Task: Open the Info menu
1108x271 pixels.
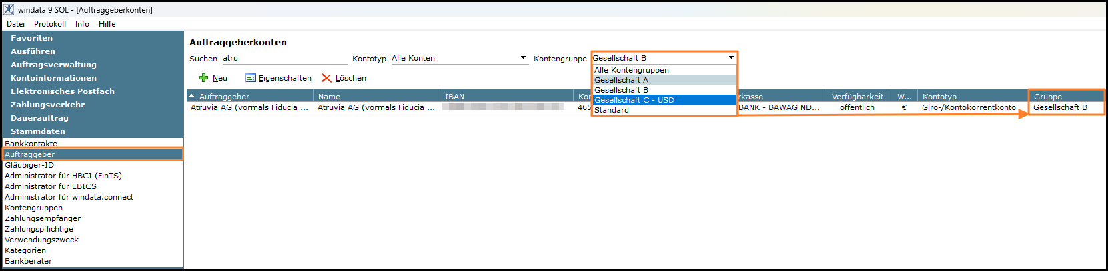Action: (82, 24)
